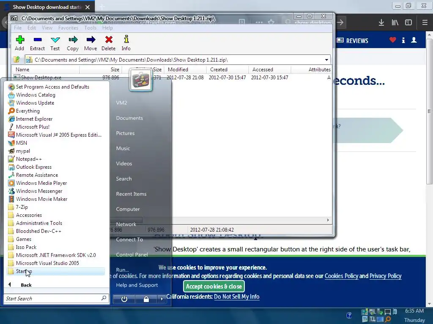Open Firefox library icon
This screenshot has width=433, height=324.
pyautogui.click(x=395, y=22)
